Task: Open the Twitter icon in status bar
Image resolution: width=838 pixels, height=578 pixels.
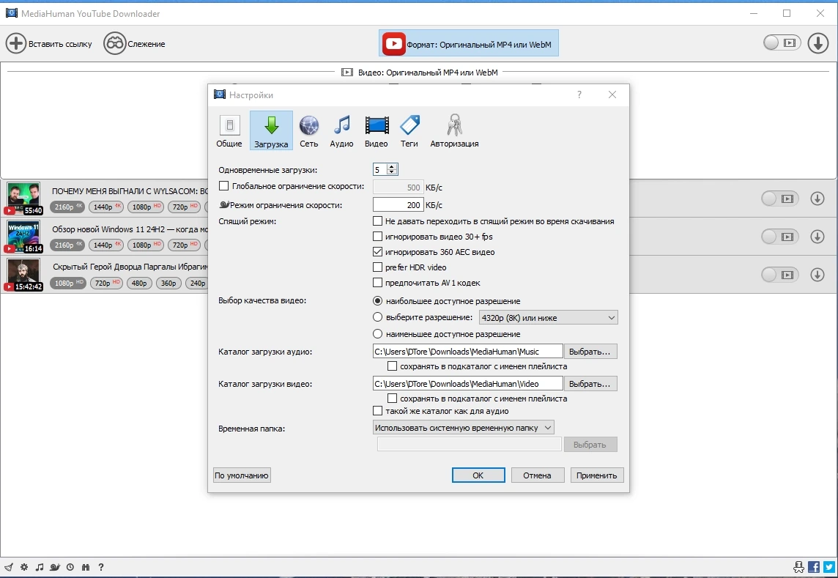Action: pos(829,567)
